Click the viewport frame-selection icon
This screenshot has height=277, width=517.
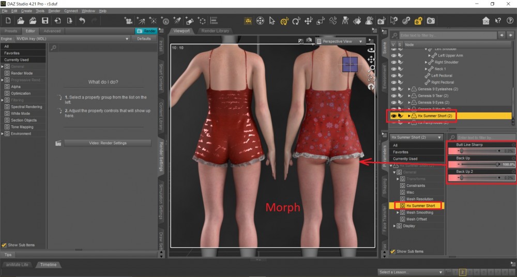pyautogui.click(x=371, y=78)
